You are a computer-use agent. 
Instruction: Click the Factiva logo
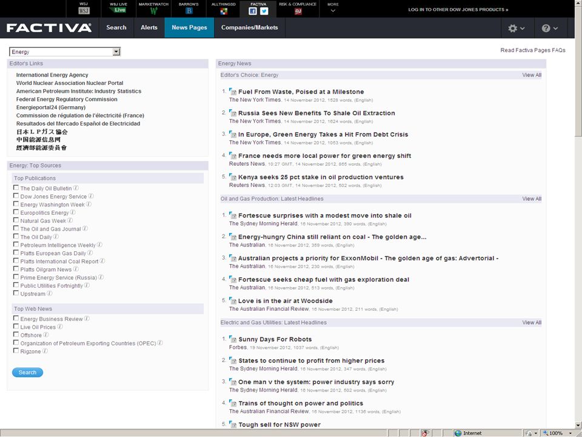click(x=49, y=28)
